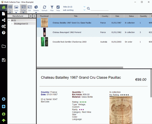
Task: Click the €99.00 price in details
Action: coord(141,80)
